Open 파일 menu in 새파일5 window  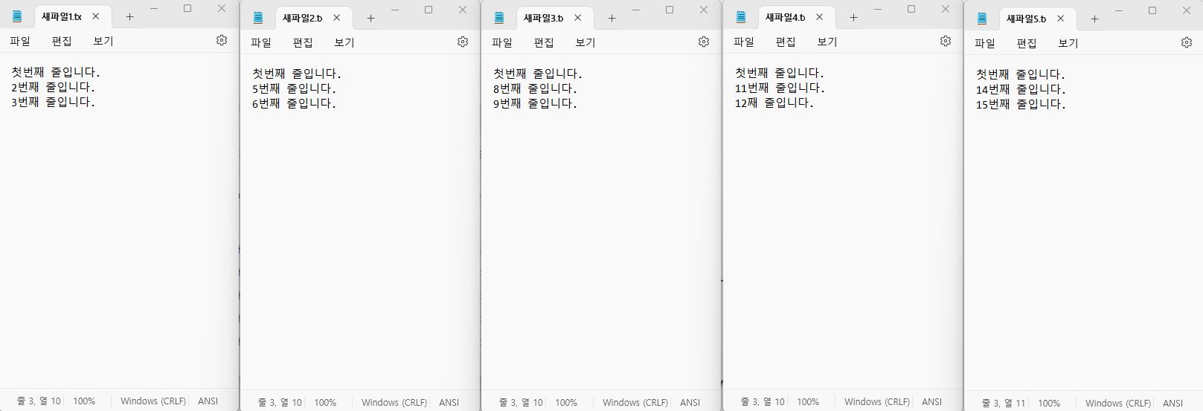985,43
